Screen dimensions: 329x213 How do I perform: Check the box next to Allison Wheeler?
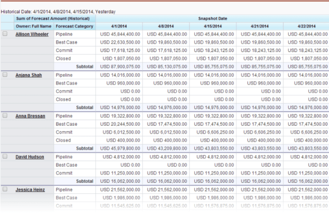coord(5,34)
